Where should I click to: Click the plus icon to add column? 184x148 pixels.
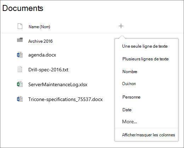(x=121, y=26)
